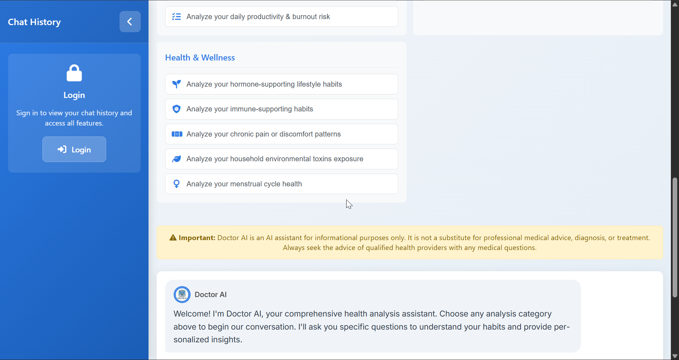This screenshot has height=360, width=679.
Task: Start menstrual cycle health analysis
Action: tap(282, 184)
